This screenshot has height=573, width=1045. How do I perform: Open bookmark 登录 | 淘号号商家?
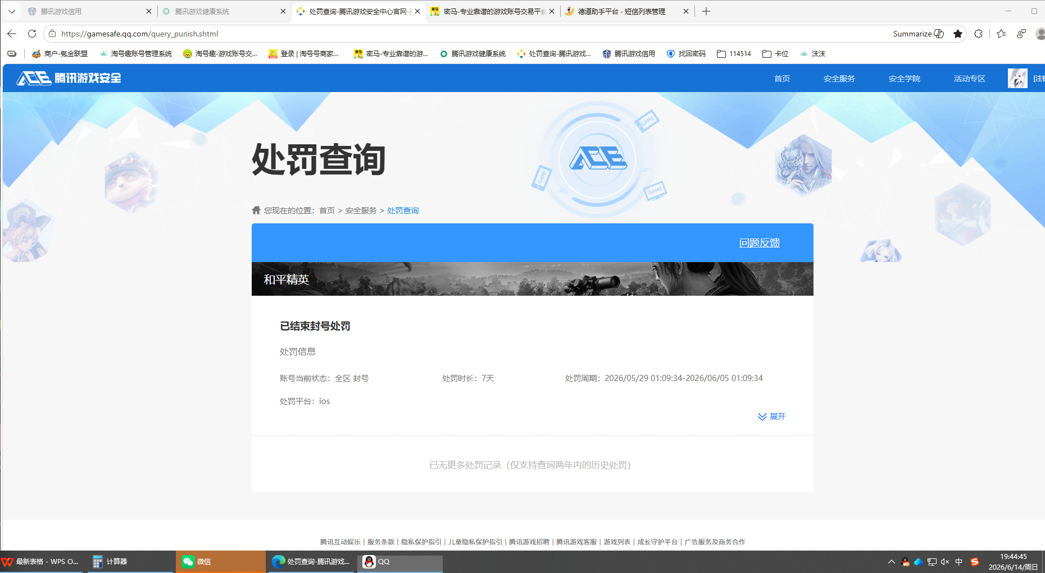pos(303,54)
